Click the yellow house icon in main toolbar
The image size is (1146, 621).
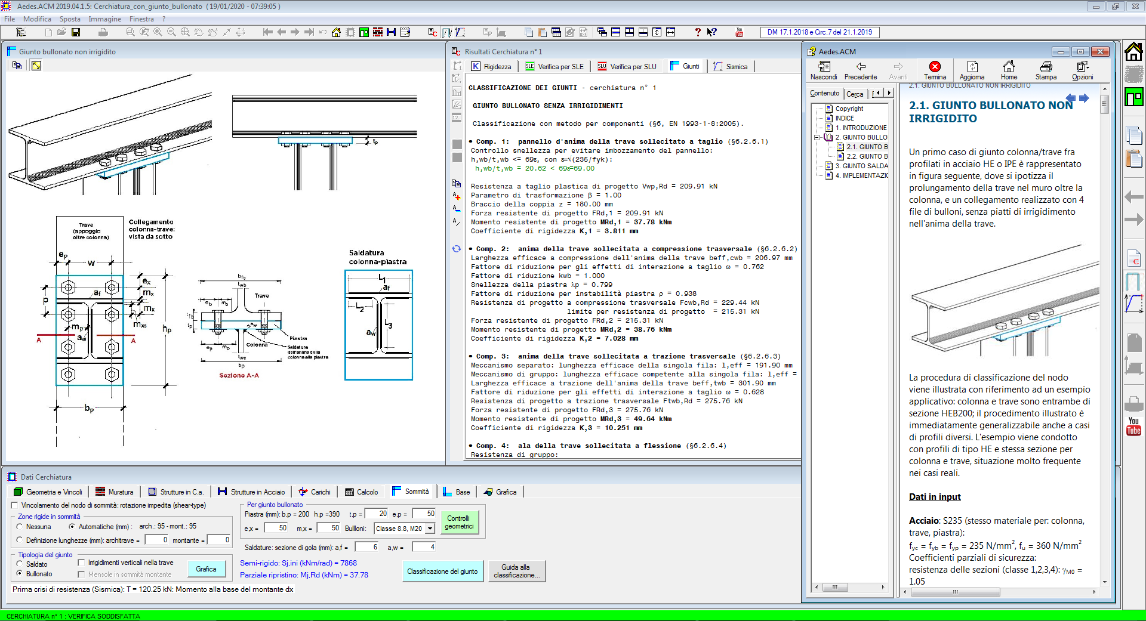[336, 32]
